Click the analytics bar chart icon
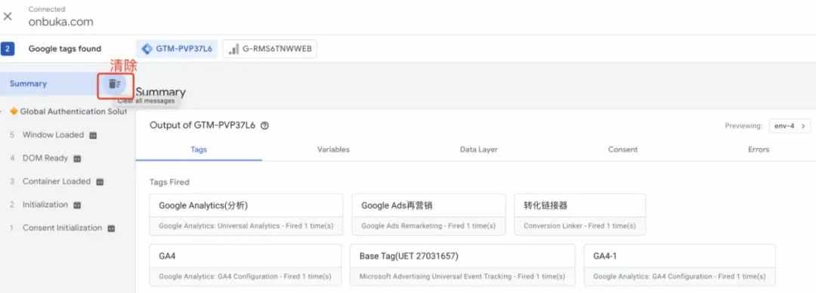The height and width of the screenshot is (293, 816). point(233,49)
